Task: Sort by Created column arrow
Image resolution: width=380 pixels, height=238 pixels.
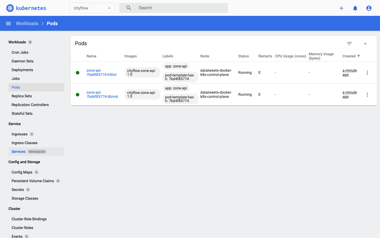Action: click(359, 56)
